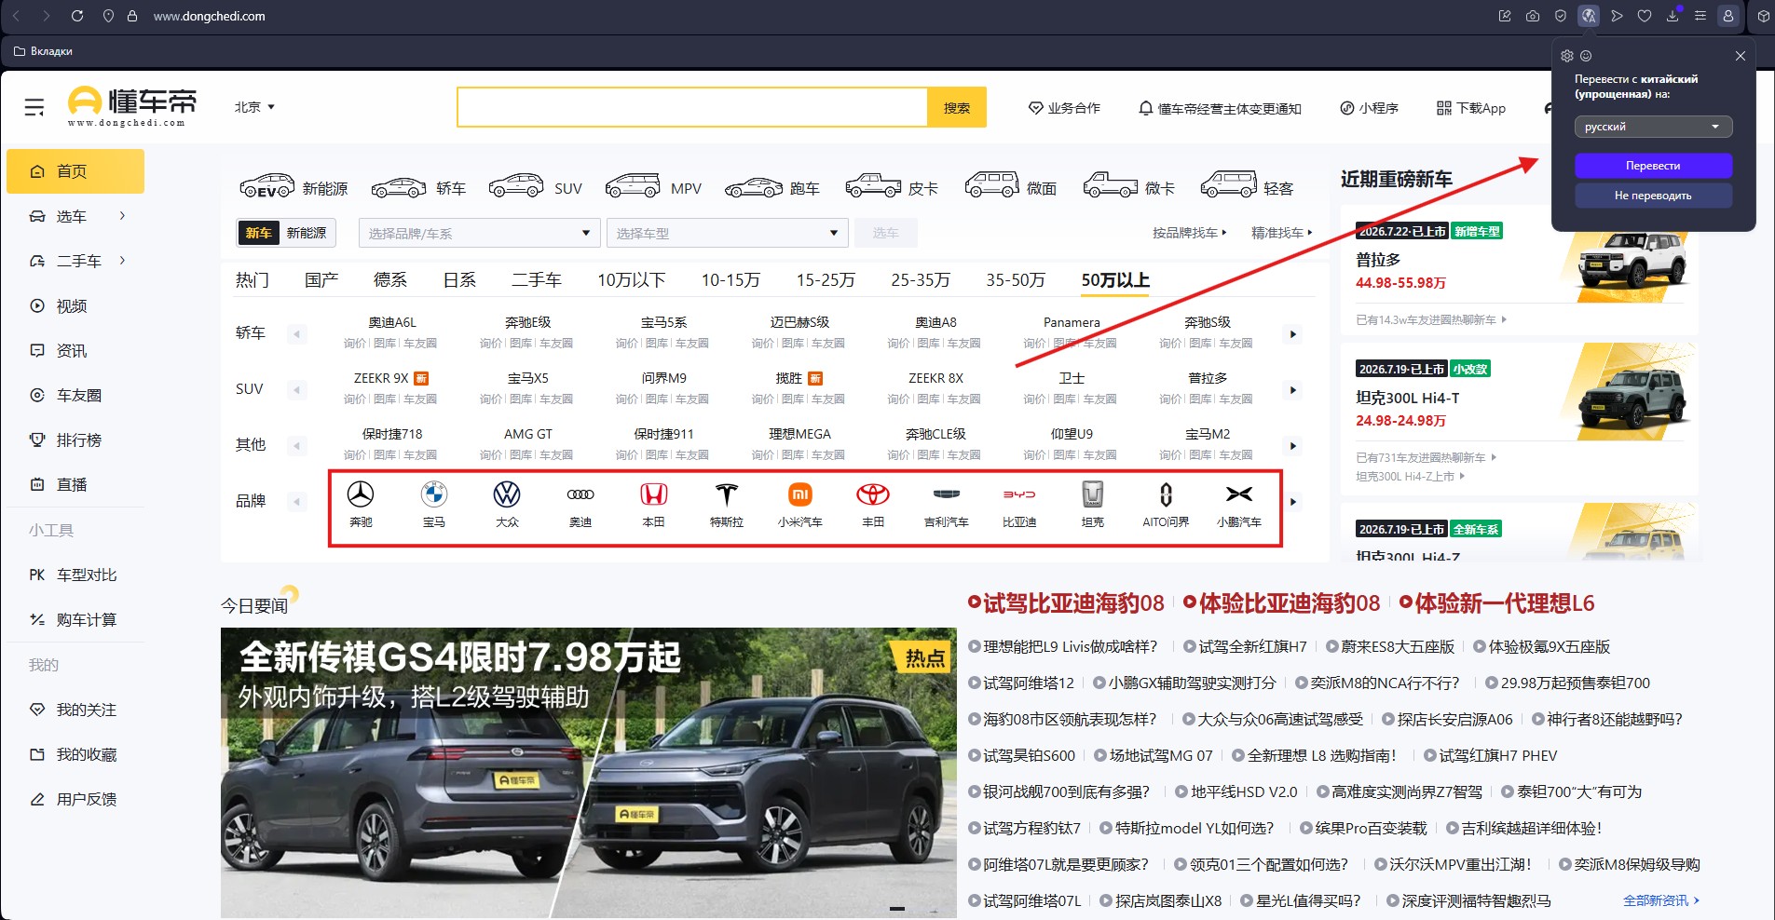Open the Xiaomi 小米汽车 brand logo
The height and width of the screenshot is (920, 1775).
tap(800, 494)
